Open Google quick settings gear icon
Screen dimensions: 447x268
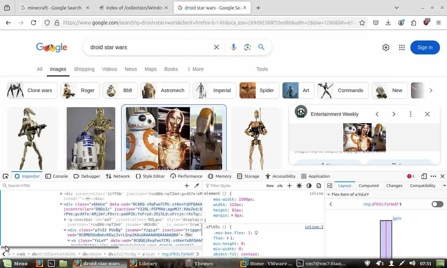386,47
